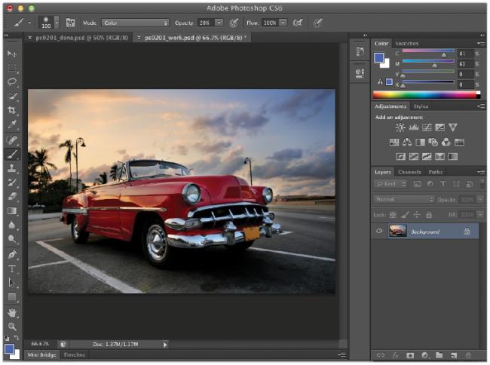
Task: Open the Opacity slider dropdown arrow
Action: 219,23
